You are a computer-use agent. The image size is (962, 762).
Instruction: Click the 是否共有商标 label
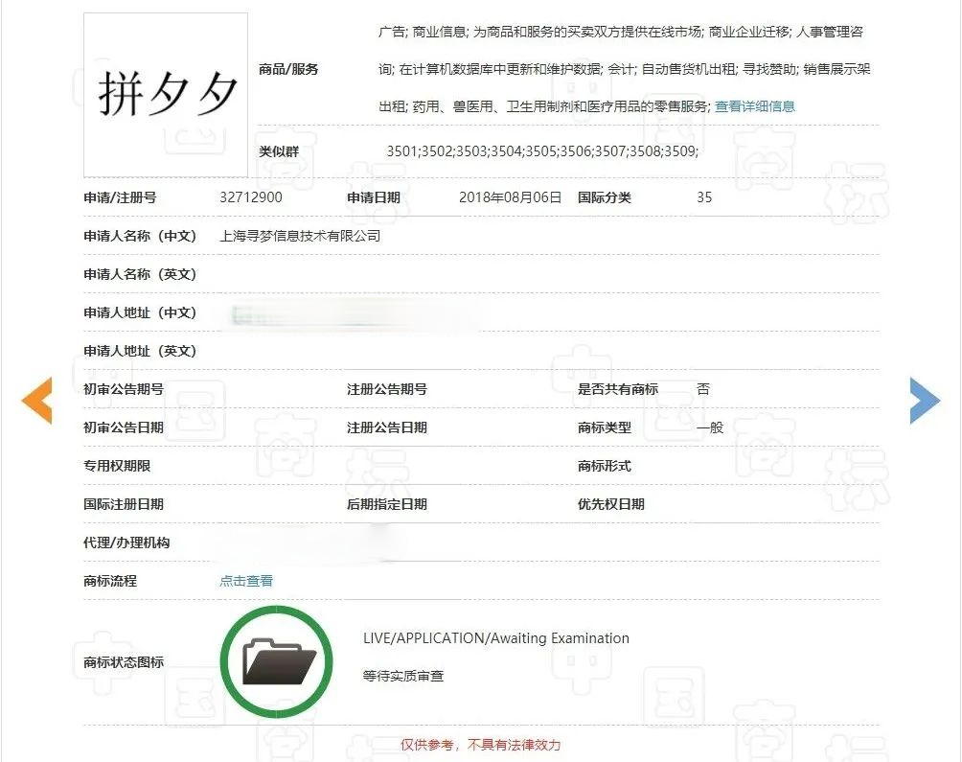(x=618, y=389)
